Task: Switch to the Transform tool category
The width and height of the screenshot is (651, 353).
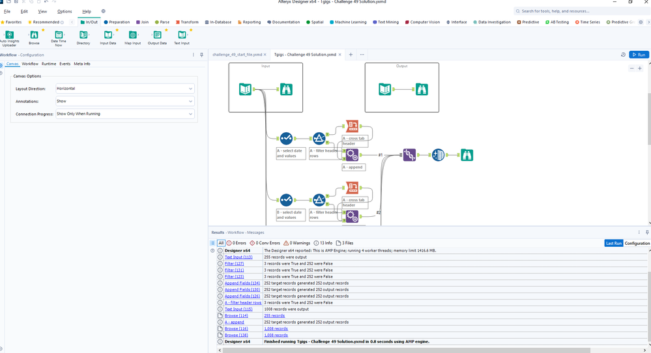Action: tap(187, 22)
